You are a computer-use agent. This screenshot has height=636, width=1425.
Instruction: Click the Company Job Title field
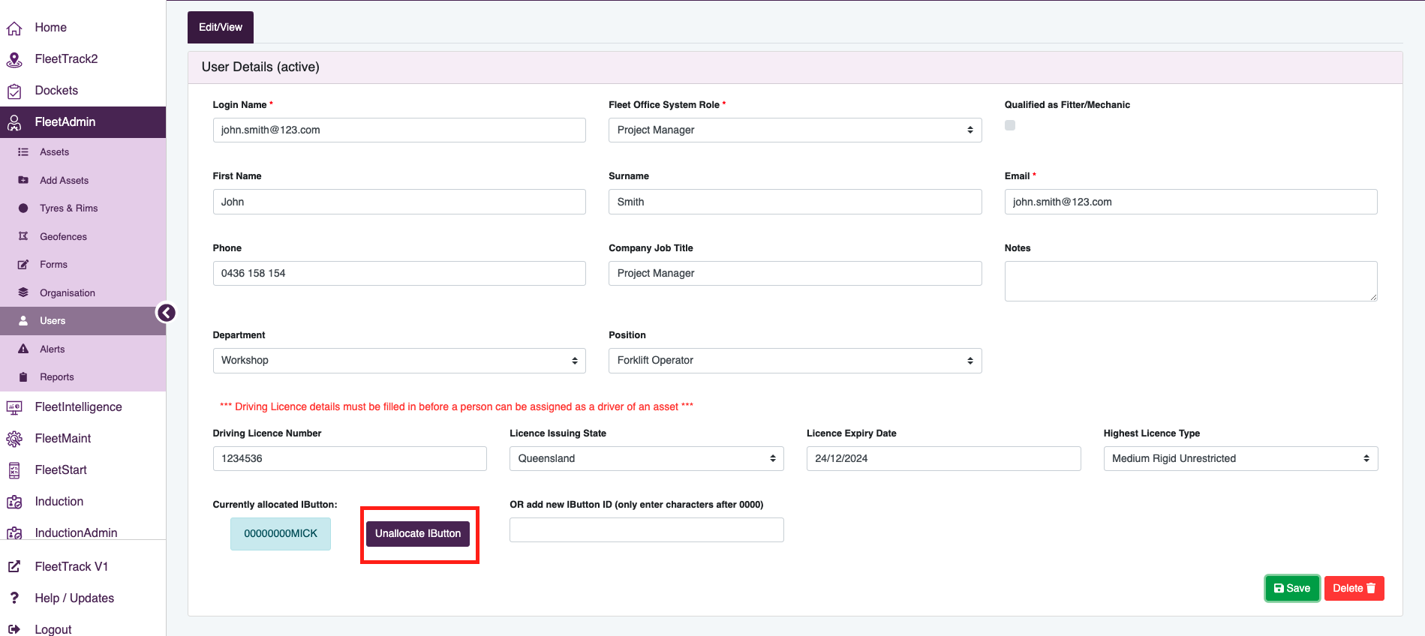(795, 273)
